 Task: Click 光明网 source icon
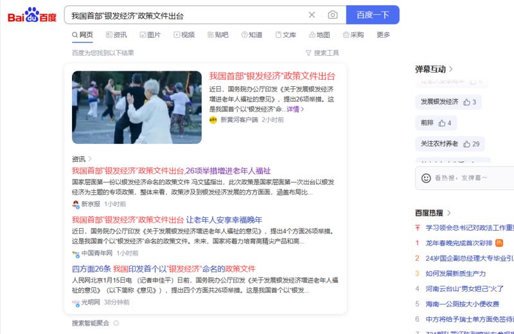[76, 303]
